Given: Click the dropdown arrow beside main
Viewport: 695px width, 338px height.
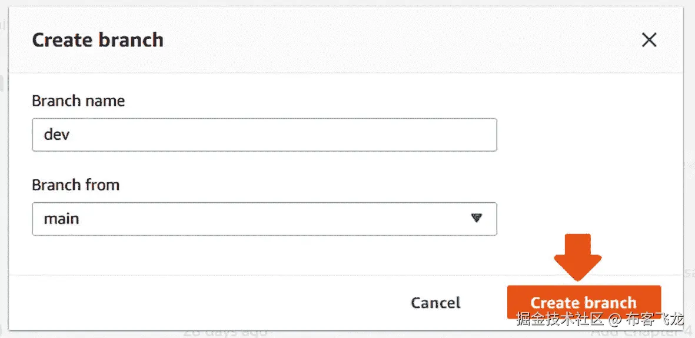Looking at the screenshot, I should click(477, 219).
